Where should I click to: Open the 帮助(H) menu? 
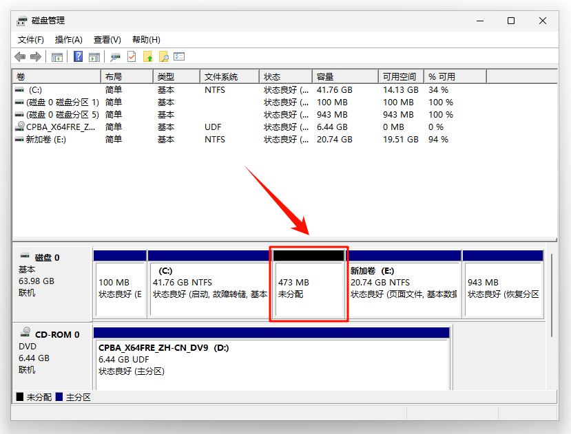click(x=146, y=40)
